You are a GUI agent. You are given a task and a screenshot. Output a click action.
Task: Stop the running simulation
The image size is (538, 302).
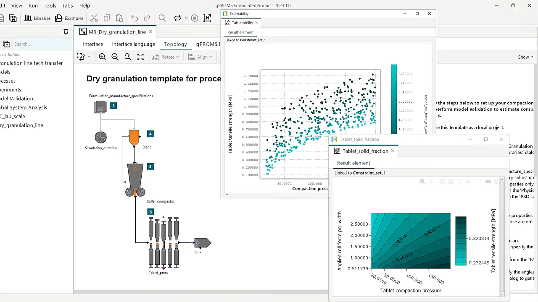point(195,18)
